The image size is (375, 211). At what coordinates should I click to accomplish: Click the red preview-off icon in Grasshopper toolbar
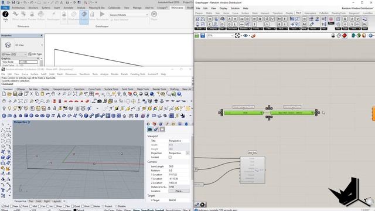[345, 36]
